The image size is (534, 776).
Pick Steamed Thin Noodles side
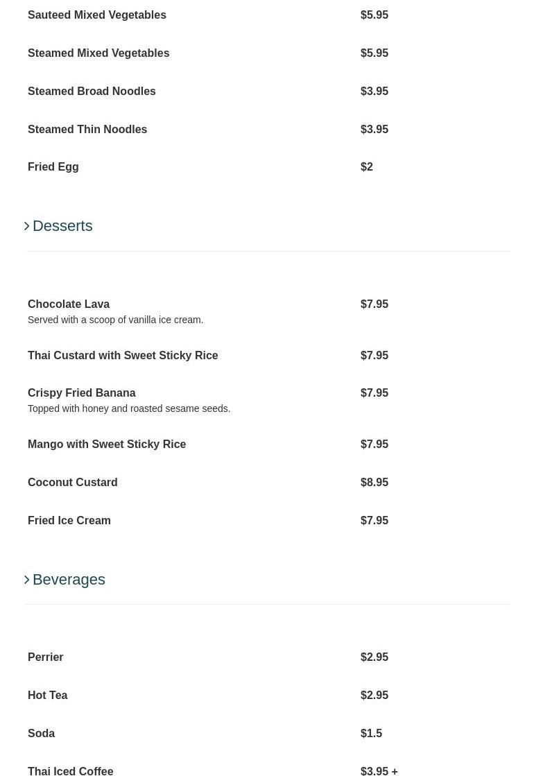click(87, 130)
